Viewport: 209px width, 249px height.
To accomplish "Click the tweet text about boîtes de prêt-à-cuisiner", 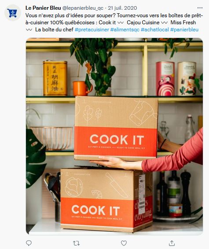I will [114, 23].
